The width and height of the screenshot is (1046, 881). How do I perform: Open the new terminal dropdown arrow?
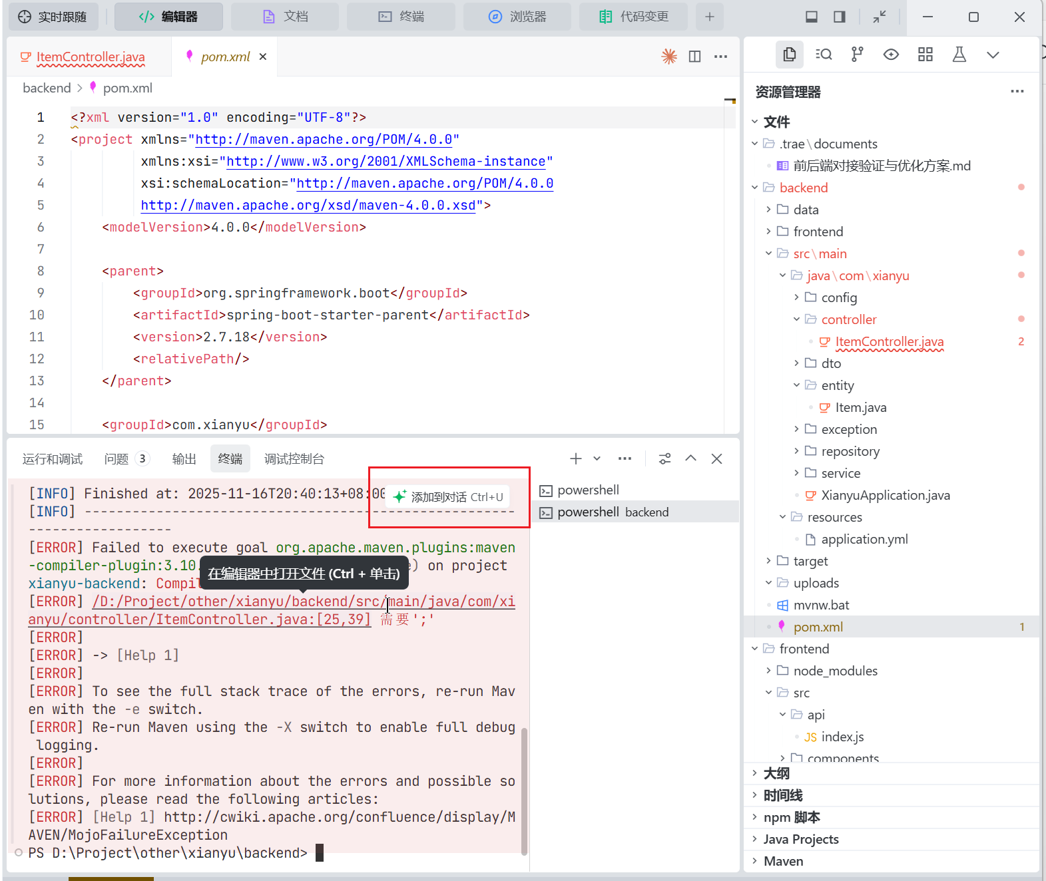pyautogui.click(x=597, y=458)
